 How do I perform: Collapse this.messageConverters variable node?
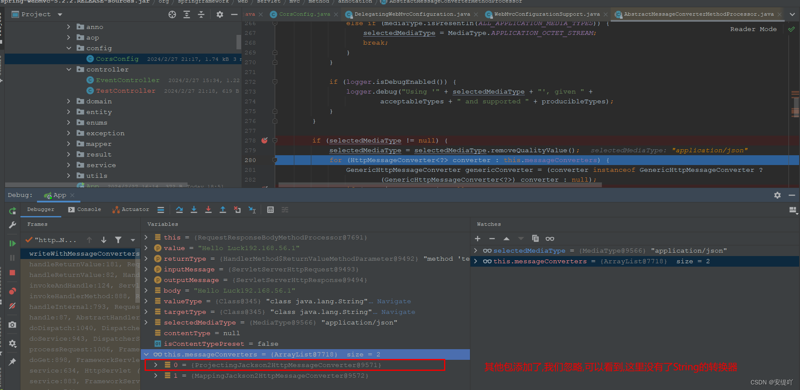click(146, 354)
